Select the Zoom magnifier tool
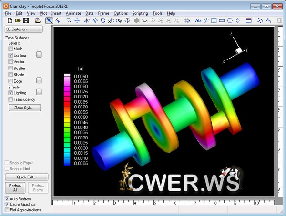Viewport: 286px width, 216px height. point(69,20)
